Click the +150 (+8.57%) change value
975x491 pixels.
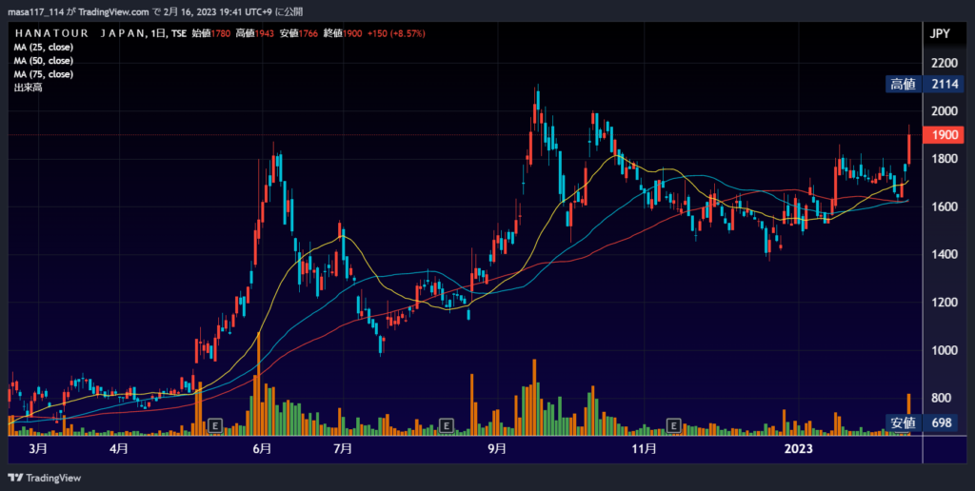(396, 33)
